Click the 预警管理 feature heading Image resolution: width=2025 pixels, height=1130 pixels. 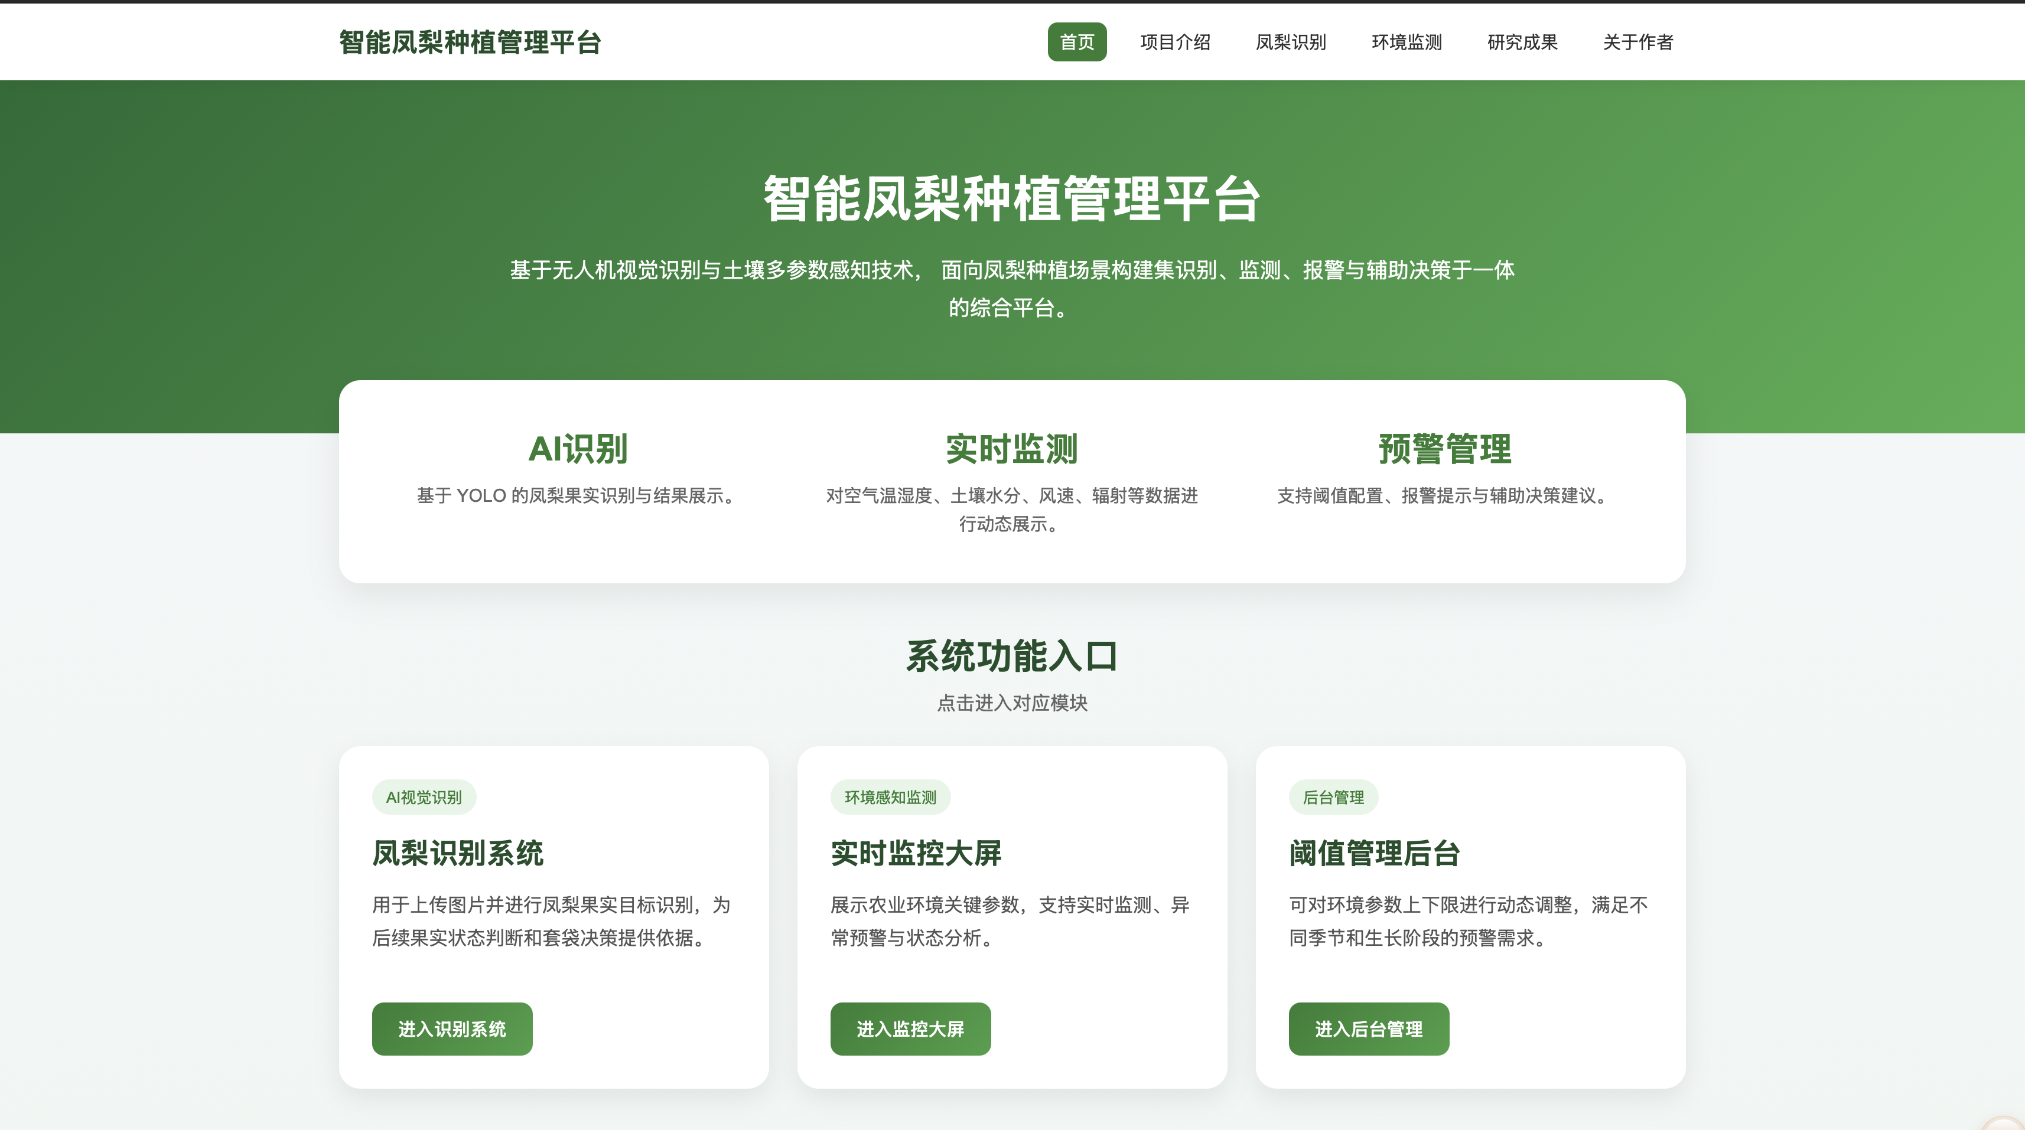(1445, 449)
